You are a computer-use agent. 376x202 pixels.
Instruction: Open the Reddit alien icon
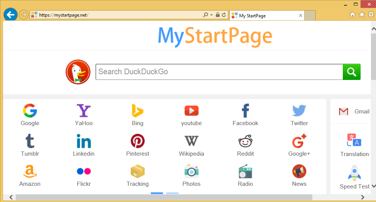pyautogui.click(x=245, y=141)
